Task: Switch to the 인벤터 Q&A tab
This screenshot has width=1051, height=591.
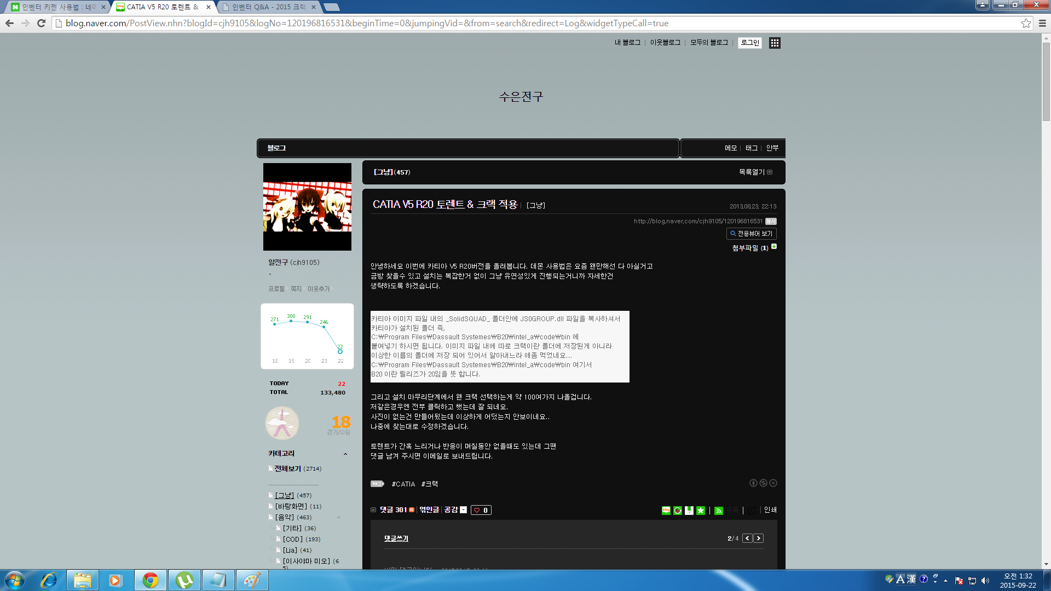Action: point(268,7)
